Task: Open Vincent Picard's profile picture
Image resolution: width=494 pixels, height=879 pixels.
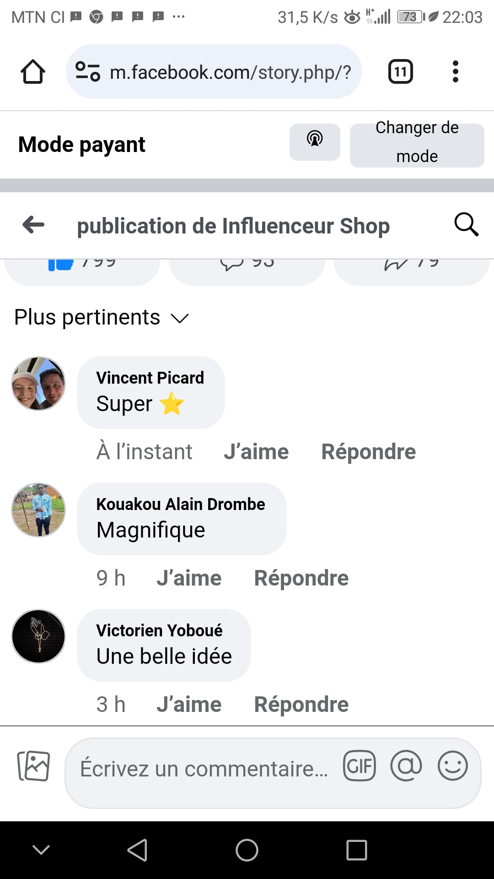Action: 38,384
